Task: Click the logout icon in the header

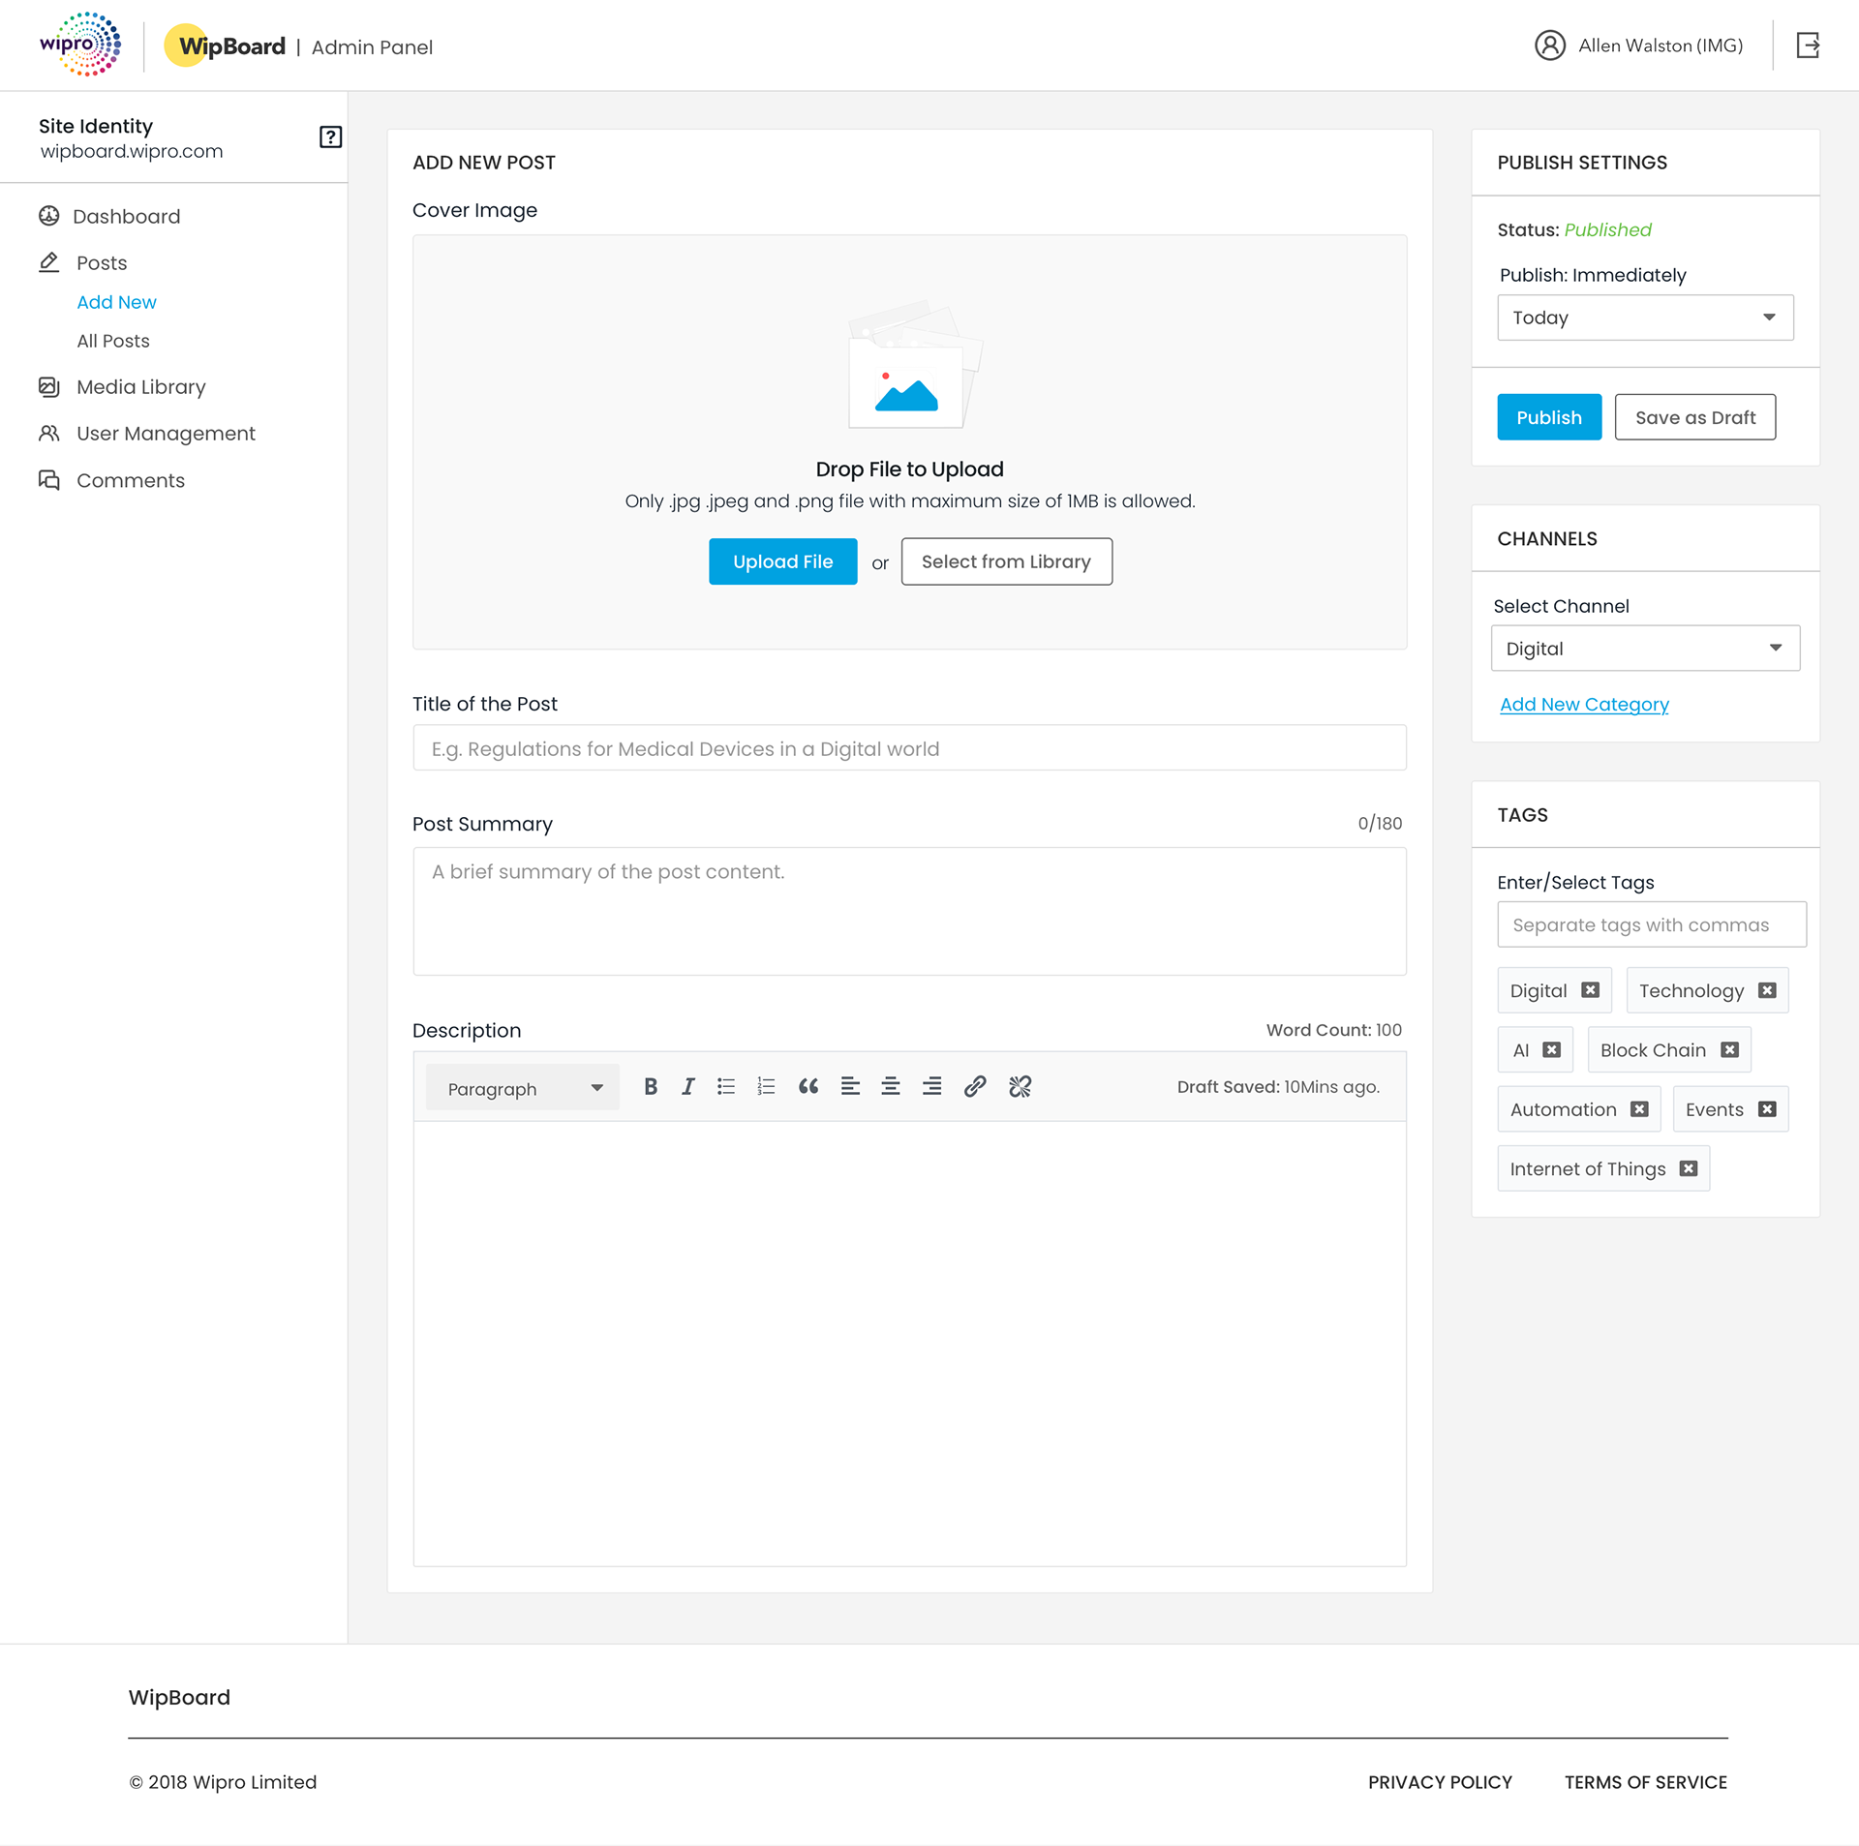Action: click(x=1808, y=45)
